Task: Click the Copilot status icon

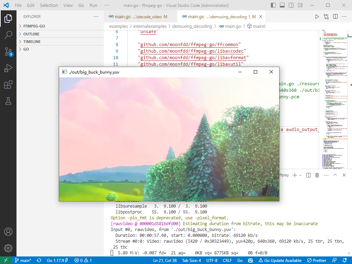Action: (251, 261)
